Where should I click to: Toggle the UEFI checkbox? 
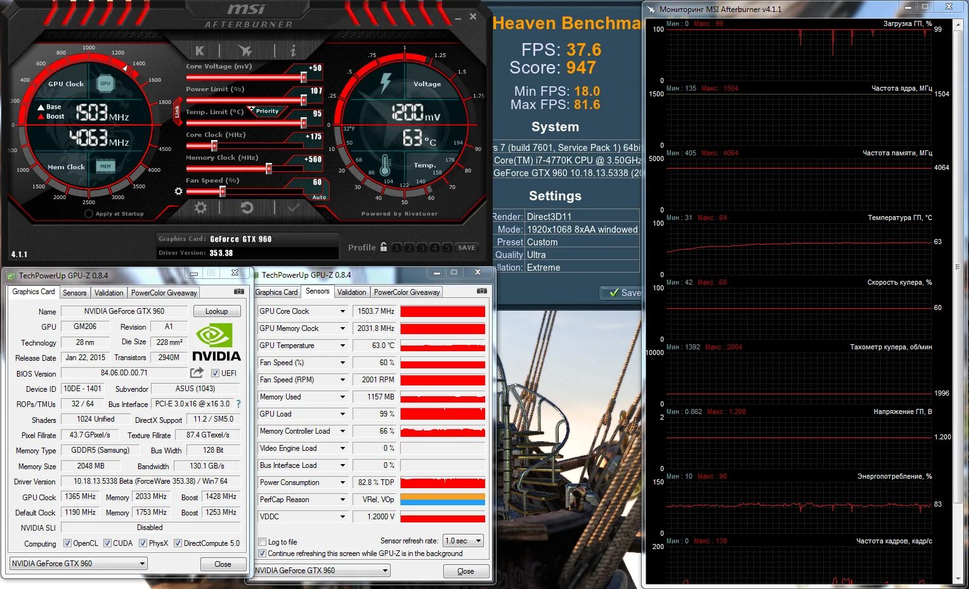[x=215, y=373]
